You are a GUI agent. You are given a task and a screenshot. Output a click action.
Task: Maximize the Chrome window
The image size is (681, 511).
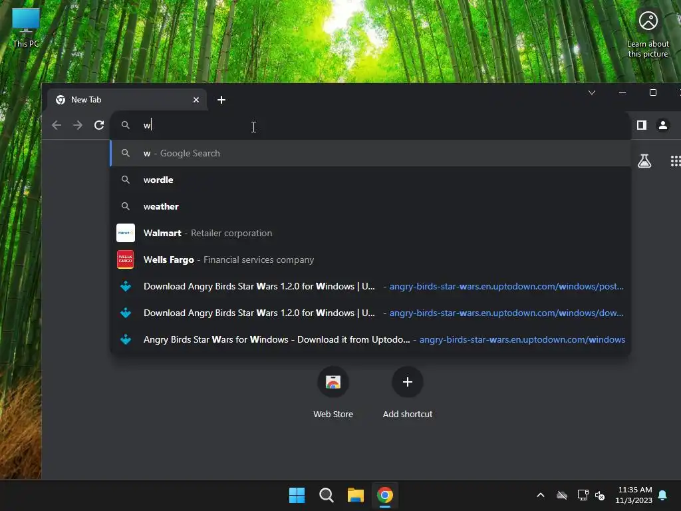653,92
